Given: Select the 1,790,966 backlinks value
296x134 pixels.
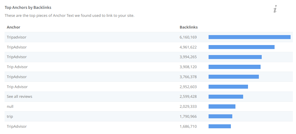Looking at the screenshot, I should pos(188,116).
